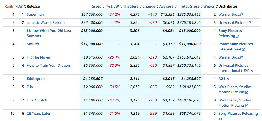Click external link icon after Universal Pictures International (UPI)

click(x=251, y=71)
